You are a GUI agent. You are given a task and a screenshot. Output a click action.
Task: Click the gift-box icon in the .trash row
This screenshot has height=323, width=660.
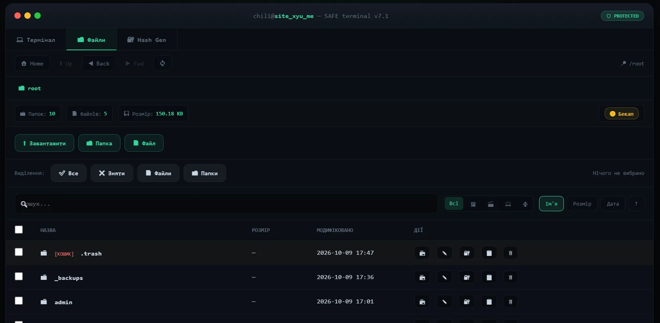click(x=422, y=253)
